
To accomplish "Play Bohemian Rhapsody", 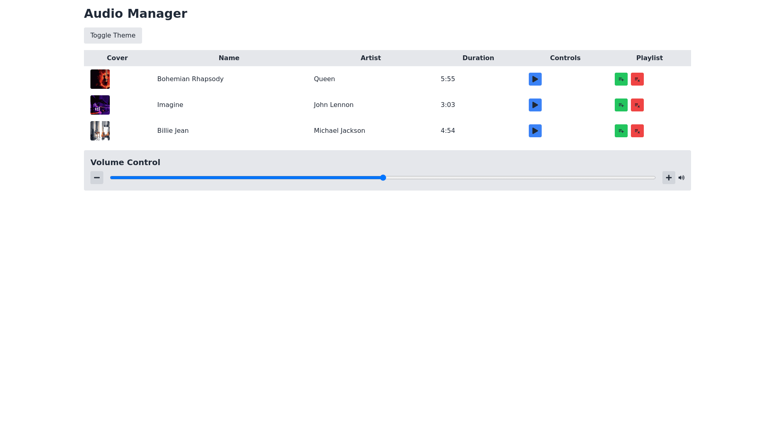I will point(535,79).
